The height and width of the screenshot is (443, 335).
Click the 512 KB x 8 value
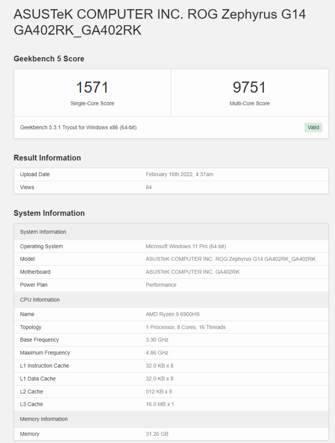click(159, 392)
